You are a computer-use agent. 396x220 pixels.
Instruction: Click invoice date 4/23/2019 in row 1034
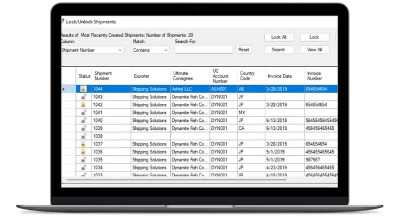coord(285,168)
